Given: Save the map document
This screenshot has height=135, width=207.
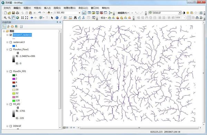Looking at the screenshot, I should point(13,13).
